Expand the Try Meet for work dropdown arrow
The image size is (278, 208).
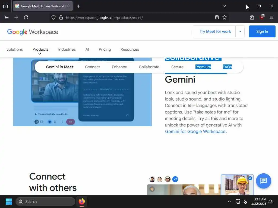click(240, 31)
